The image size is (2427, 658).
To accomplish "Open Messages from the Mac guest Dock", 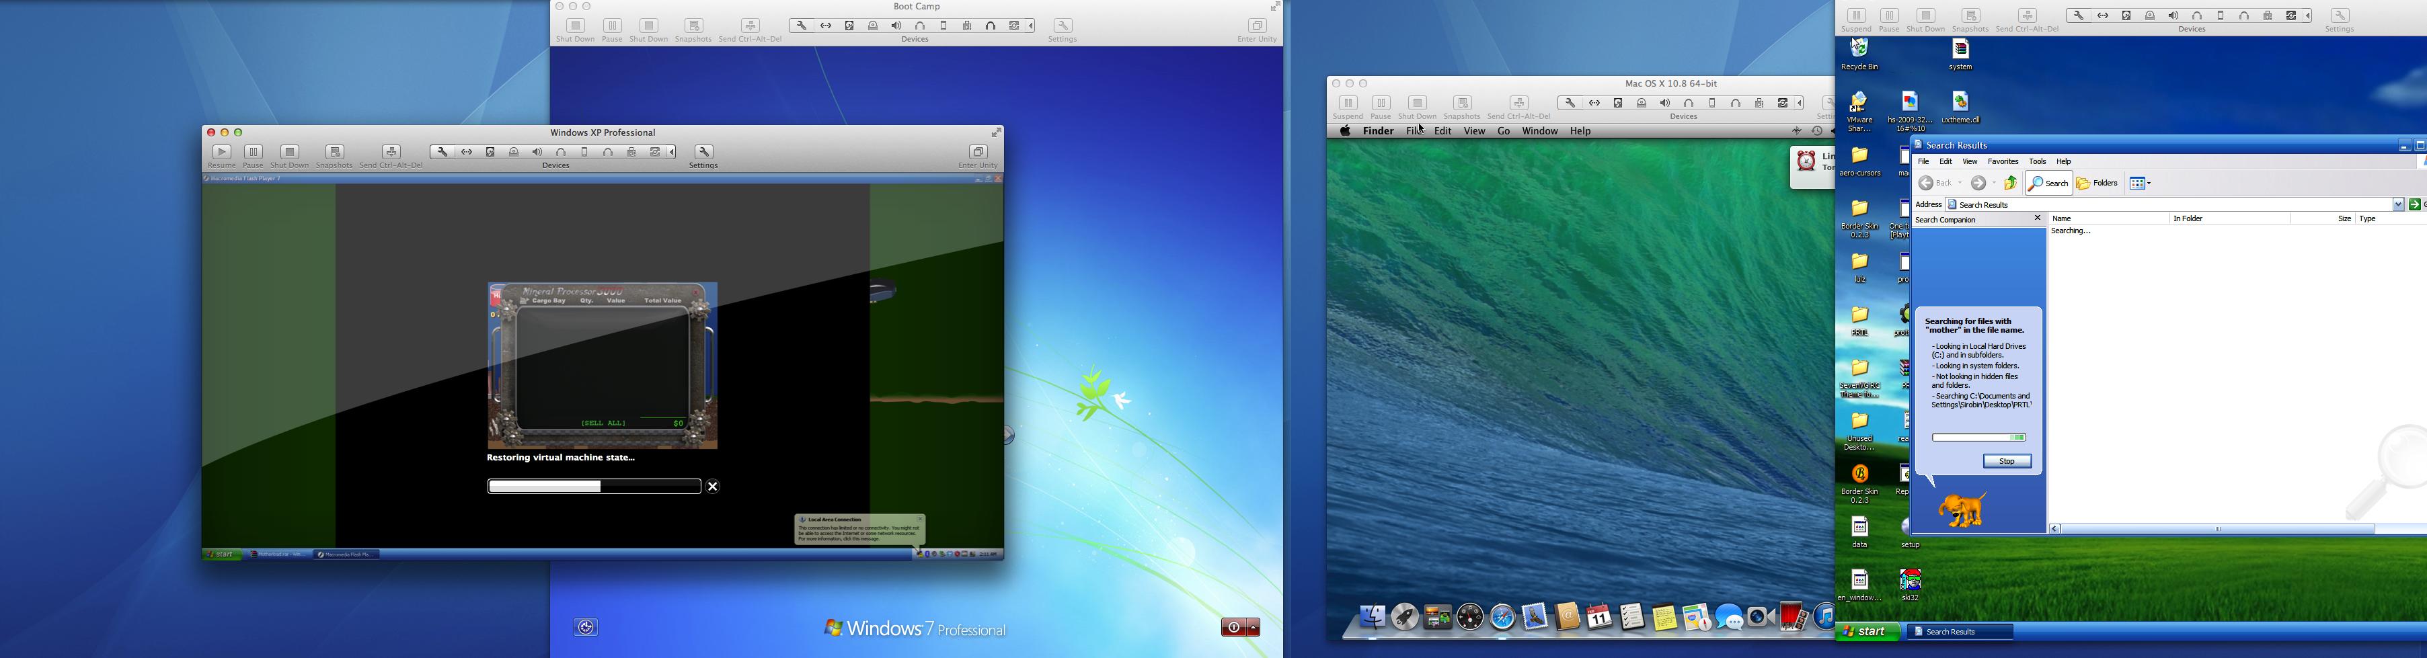I will [x=1729, y=618].
